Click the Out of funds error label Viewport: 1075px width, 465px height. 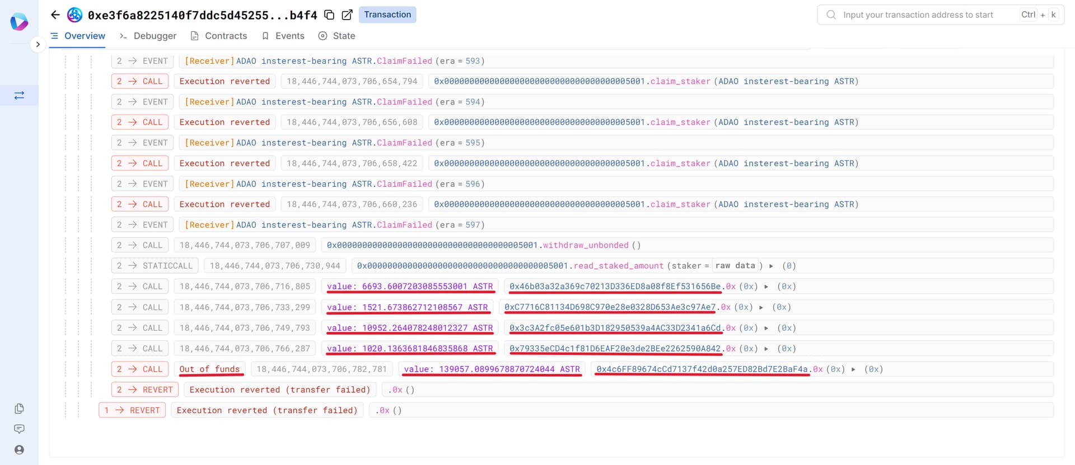[x=209, y=369]
